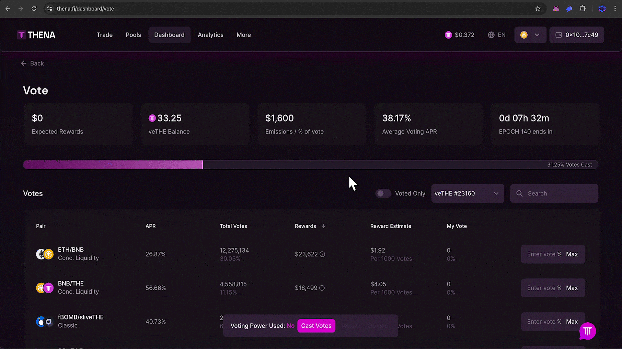
Task: Go back with browser back arrow
Action: pyautogui.click(x=8, y=9)
